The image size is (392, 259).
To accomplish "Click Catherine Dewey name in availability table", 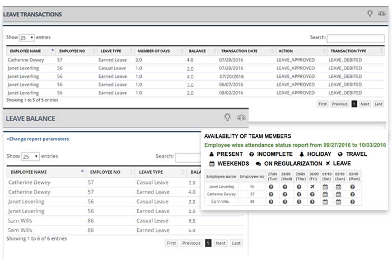I will 221,194.
